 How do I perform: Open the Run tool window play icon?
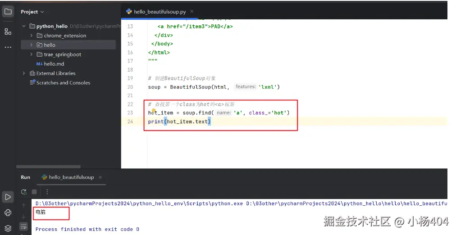click(x=8, y=197)
